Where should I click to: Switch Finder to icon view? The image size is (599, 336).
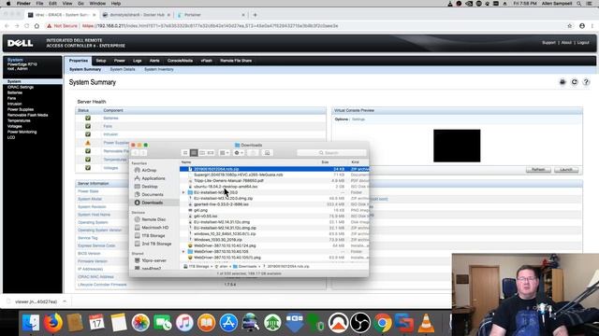(185, 153)
